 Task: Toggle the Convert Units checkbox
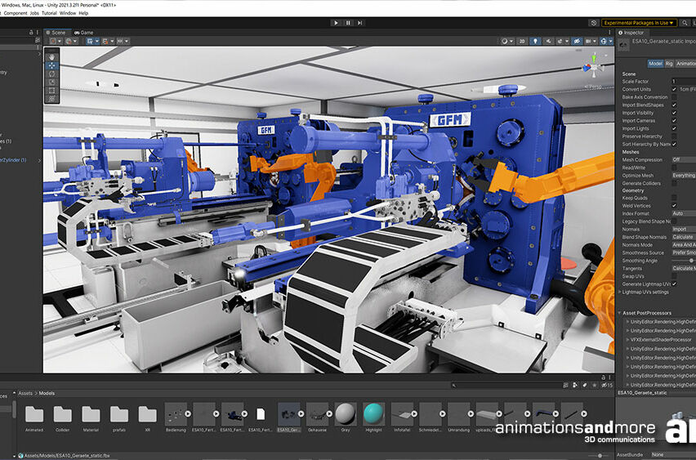click(674, 89)
